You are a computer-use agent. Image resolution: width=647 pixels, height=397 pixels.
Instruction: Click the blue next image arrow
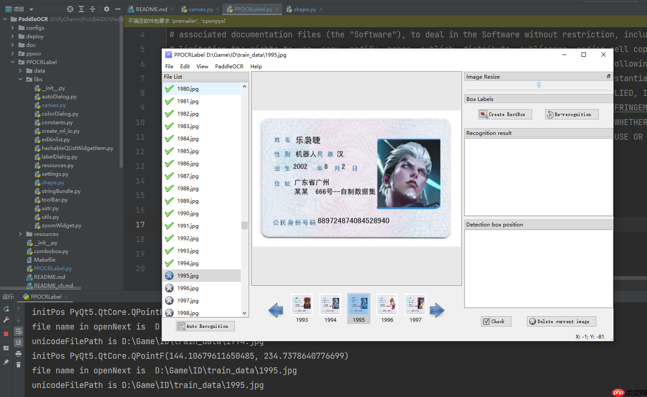(437, 310)
